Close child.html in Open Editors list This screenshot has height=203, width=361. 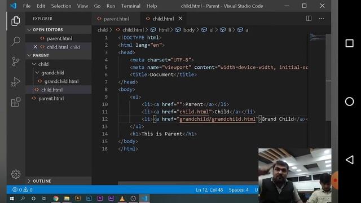tap(35, 47)
